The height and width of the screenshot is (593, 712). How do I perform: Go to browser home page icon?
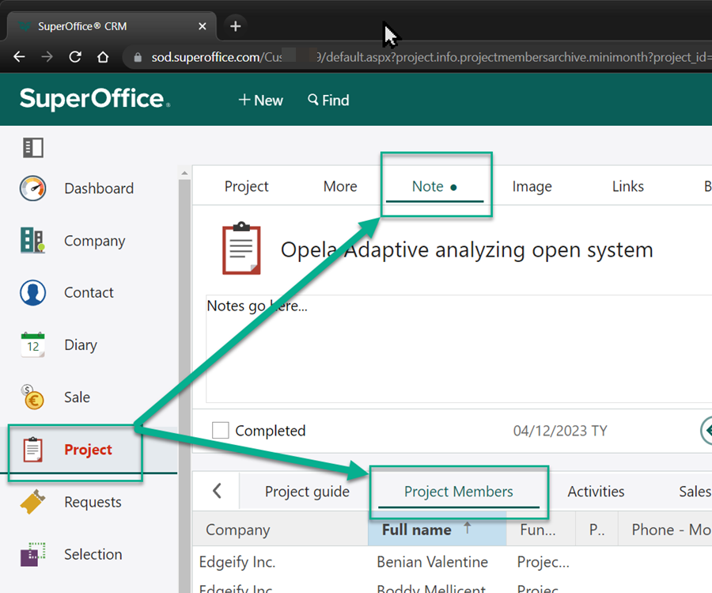coord(103,57)
